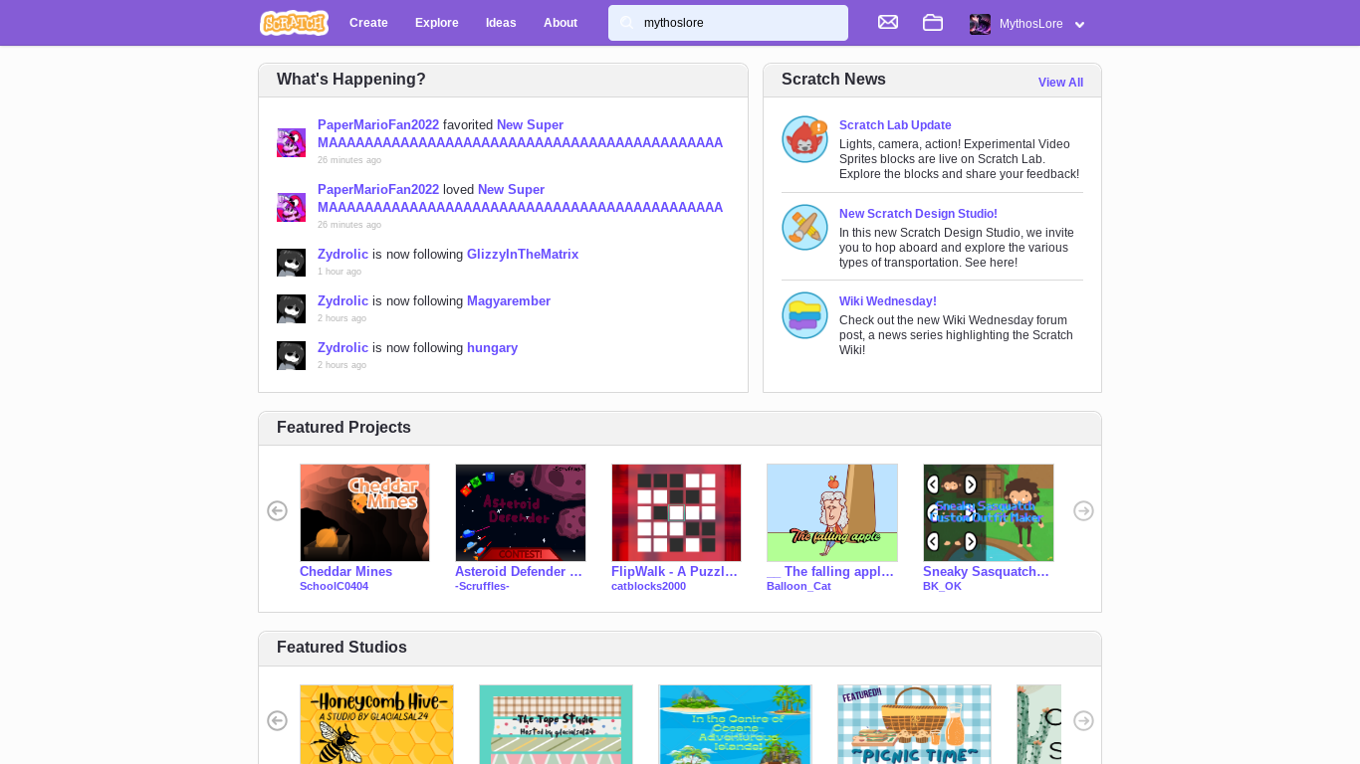Image resolution: width=1360 pixels, height=764 pixels.
Task: Click the FlipWalk - A Puzzl... title link
Action: (674, 572)
